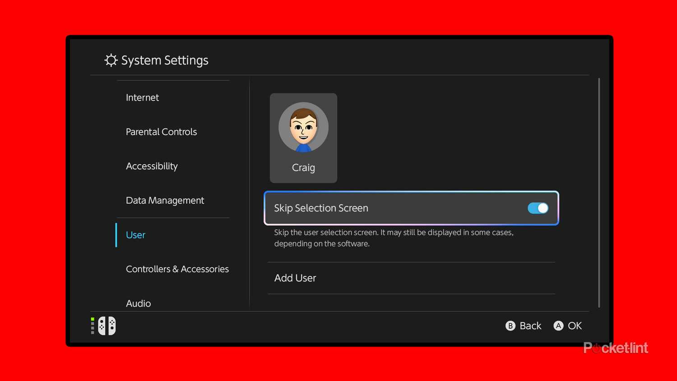Open Audio settings
This screenshot has height=381, width=677.
click(138, 303)
